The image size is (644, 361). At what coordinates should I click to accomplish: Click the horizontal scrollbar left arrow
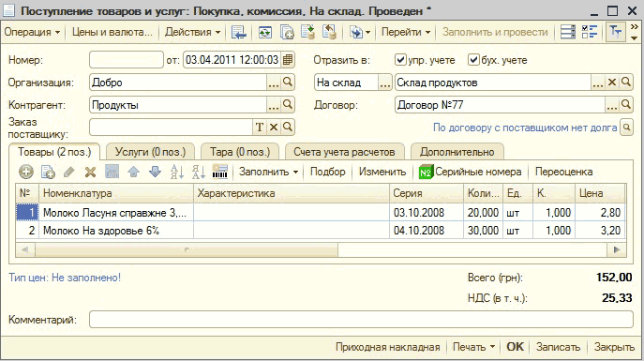25,249
